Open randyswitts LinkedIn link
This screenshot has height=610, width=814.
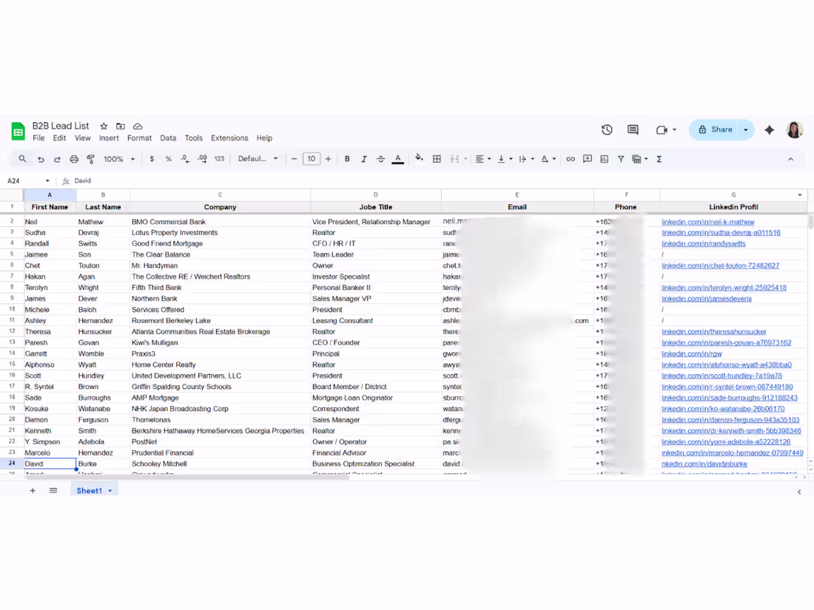[x=704, y=243]
